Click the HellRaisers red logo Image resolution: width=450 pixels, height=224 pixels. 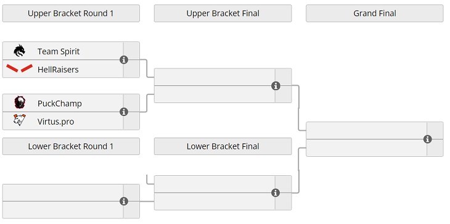20,68
